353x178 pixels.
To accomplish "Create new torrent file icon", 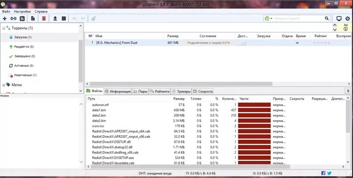I will tap(33, 19).
